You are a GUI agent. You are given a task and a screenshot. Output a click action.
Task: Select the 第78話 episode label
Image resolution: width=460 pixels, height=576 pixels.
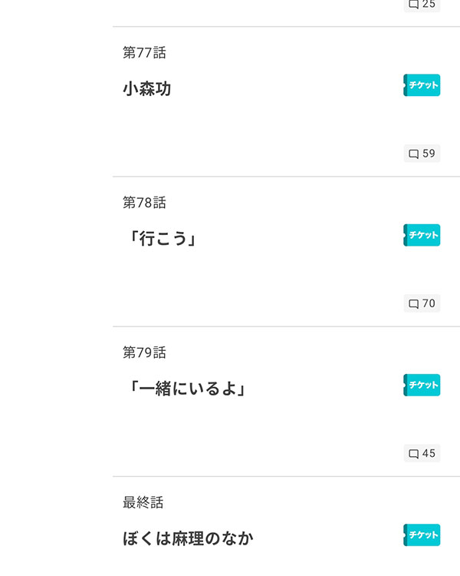point(144,203)
